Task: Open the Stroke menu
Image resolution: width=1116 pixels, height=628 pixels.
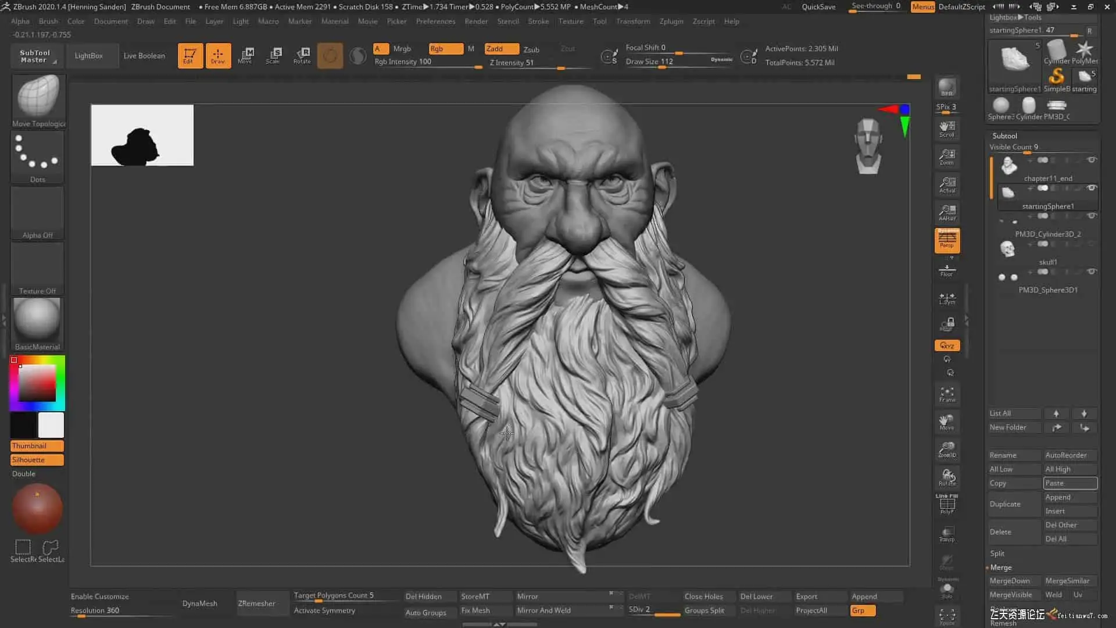Action: (x=538, y=21)
